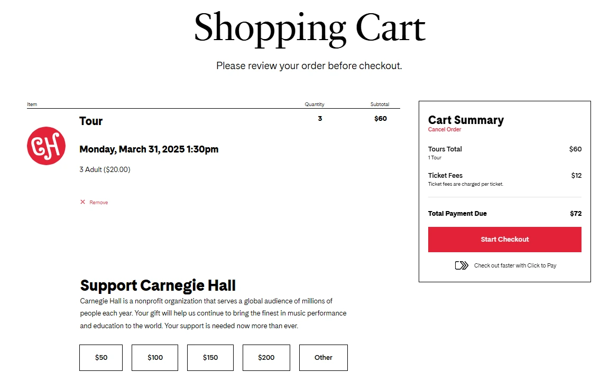Select the $200 donation button
This screenshot has height=382, width=600.
pyautogui.click(x=266, y=358)
